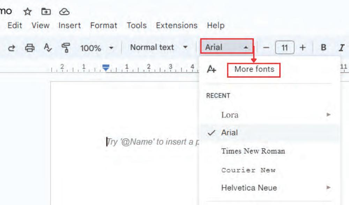Image resolution: width=349 pixels, height=205 pixels.
Task: Star the document
Action: (27, 11)
